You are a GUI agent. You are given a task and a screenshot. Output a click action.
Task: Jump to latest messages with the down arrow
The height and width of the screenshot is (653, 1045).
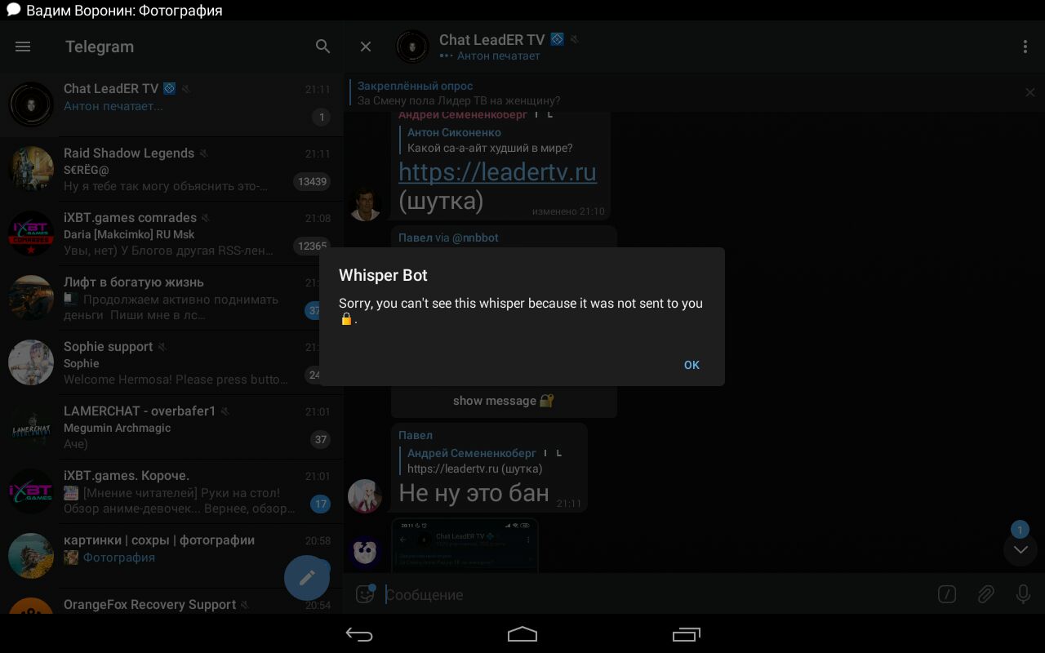point(1021,549)
